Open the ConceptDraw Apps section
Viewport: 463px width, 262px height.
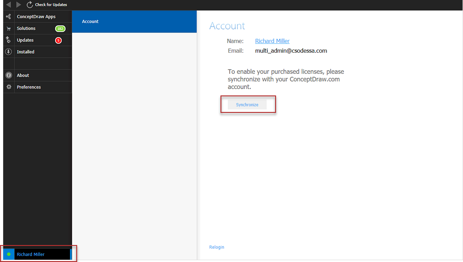pyautogui.click(x=36, y=17)
